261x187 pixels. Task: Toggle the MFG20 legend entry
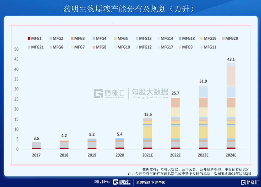(x=230, y=38)
